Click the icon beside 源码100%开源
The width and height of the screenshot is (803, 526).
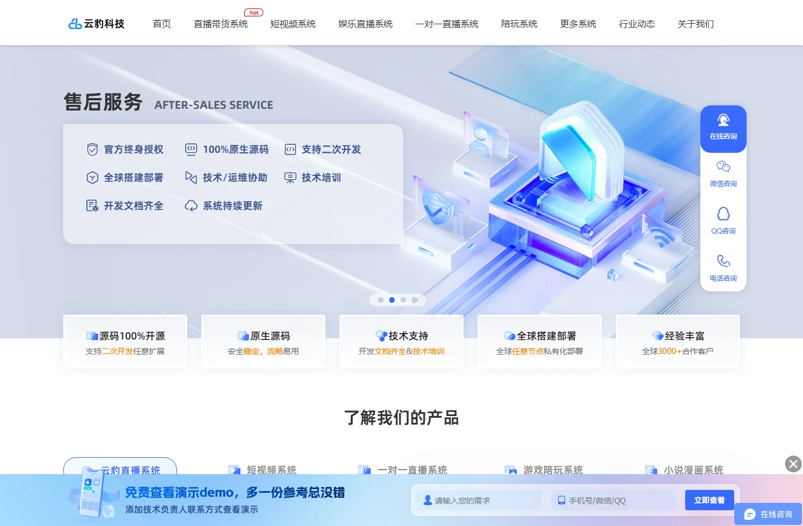(92, 336)
